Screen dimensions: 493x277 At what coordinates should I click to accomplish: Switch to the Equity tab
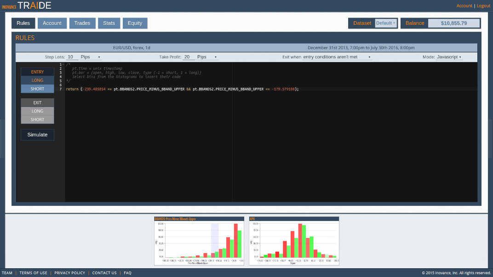pos(135,23)
